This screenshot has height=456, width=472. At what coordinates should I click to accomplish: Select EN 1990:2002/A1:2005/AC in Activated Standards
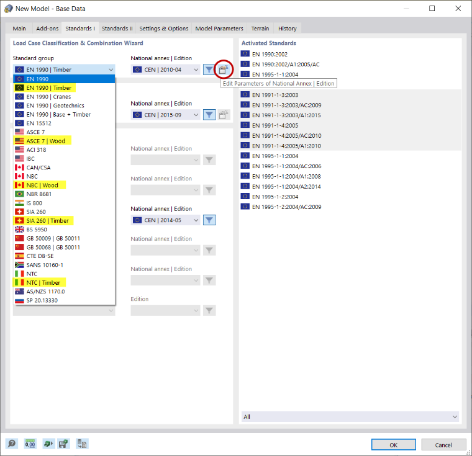click(351, 65)
